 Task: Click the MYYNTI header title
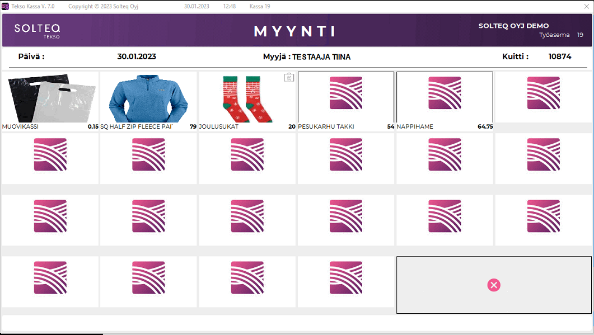click(295, 31)
